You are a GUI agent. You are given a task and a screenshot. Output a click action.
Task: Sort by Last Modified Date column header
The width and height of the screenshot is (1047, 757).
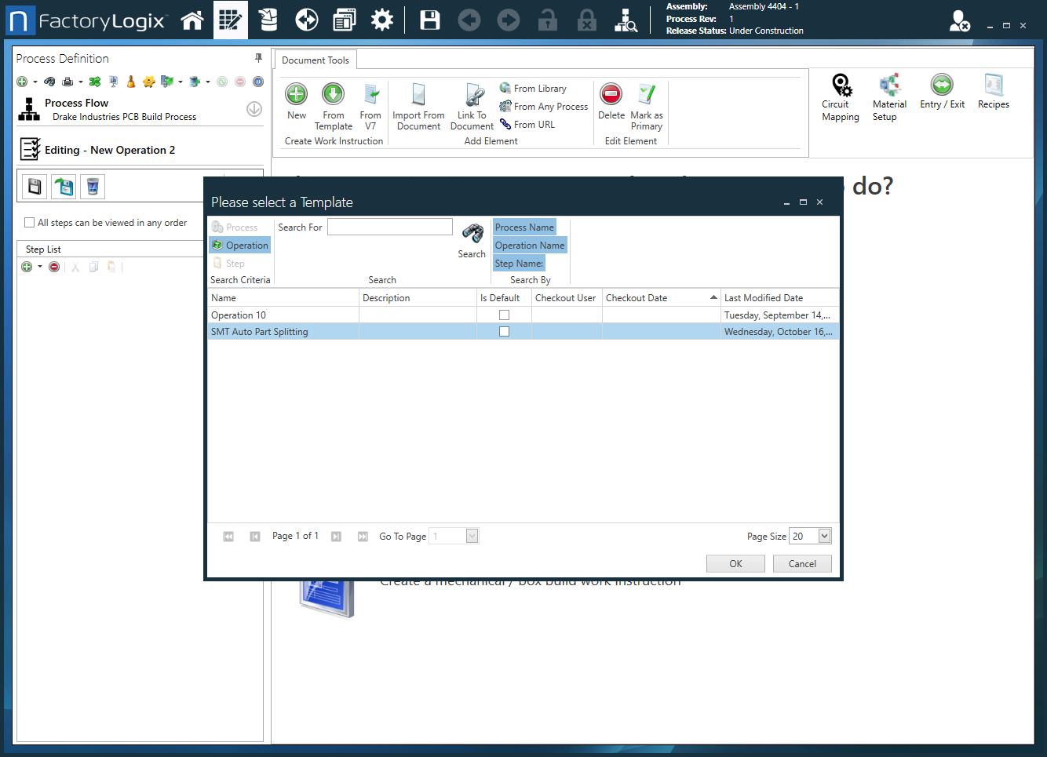click(763, 298)
